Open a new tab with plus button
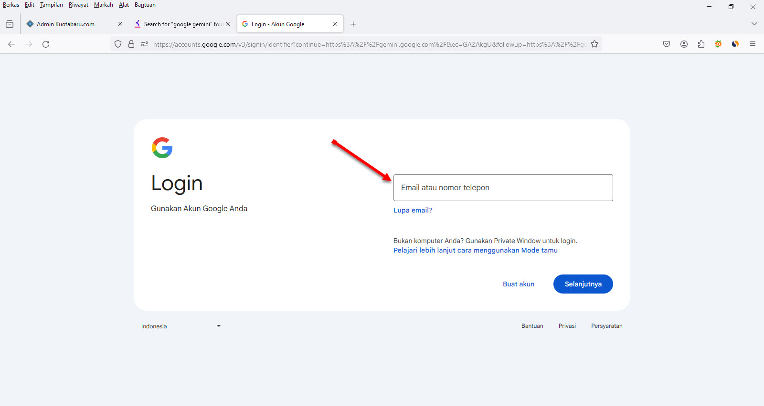This screenshot has width=764, height=406. (353, 24)
